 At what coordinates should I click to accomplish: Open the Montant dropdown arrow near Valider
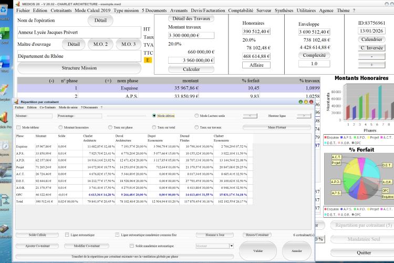coord(232,246)
